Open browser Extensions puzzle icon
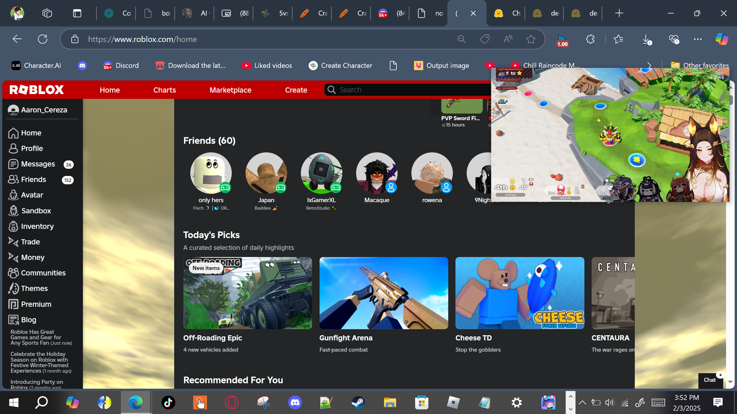The height and width of the screenshot is (414, 737). point(590,39)
